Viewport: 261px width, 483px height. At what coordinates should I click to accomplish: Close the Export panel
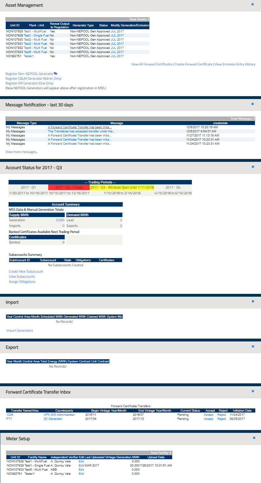pyautogui.click(x=252, y=346)
